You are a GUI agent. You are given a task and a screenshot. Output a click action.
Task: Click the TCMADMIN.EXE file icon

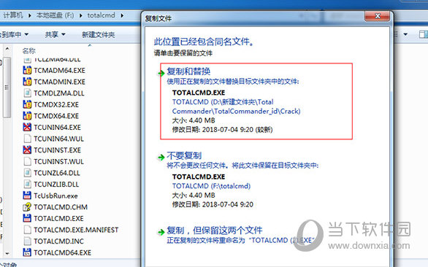click(x=27, y=82)
